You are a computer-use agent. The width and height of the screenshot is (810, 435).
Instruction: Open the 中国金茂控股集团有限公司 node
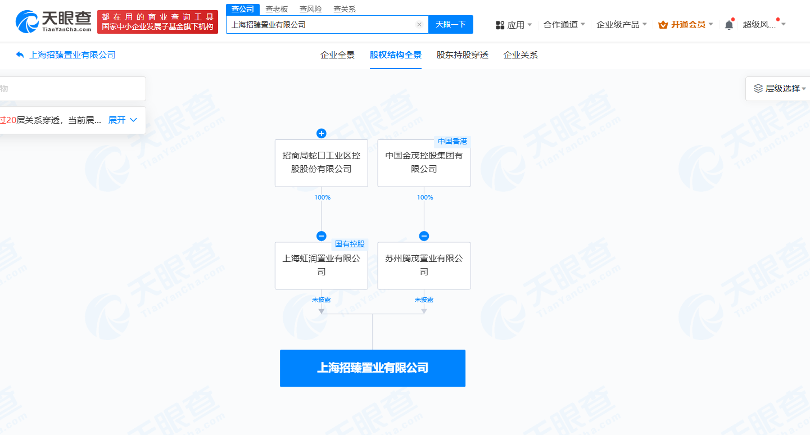click(x=424, y=163)
